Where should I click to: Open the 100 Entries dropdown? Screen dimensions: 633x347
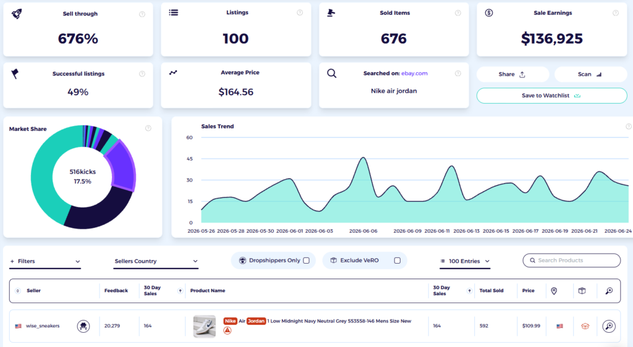point(465,262)
